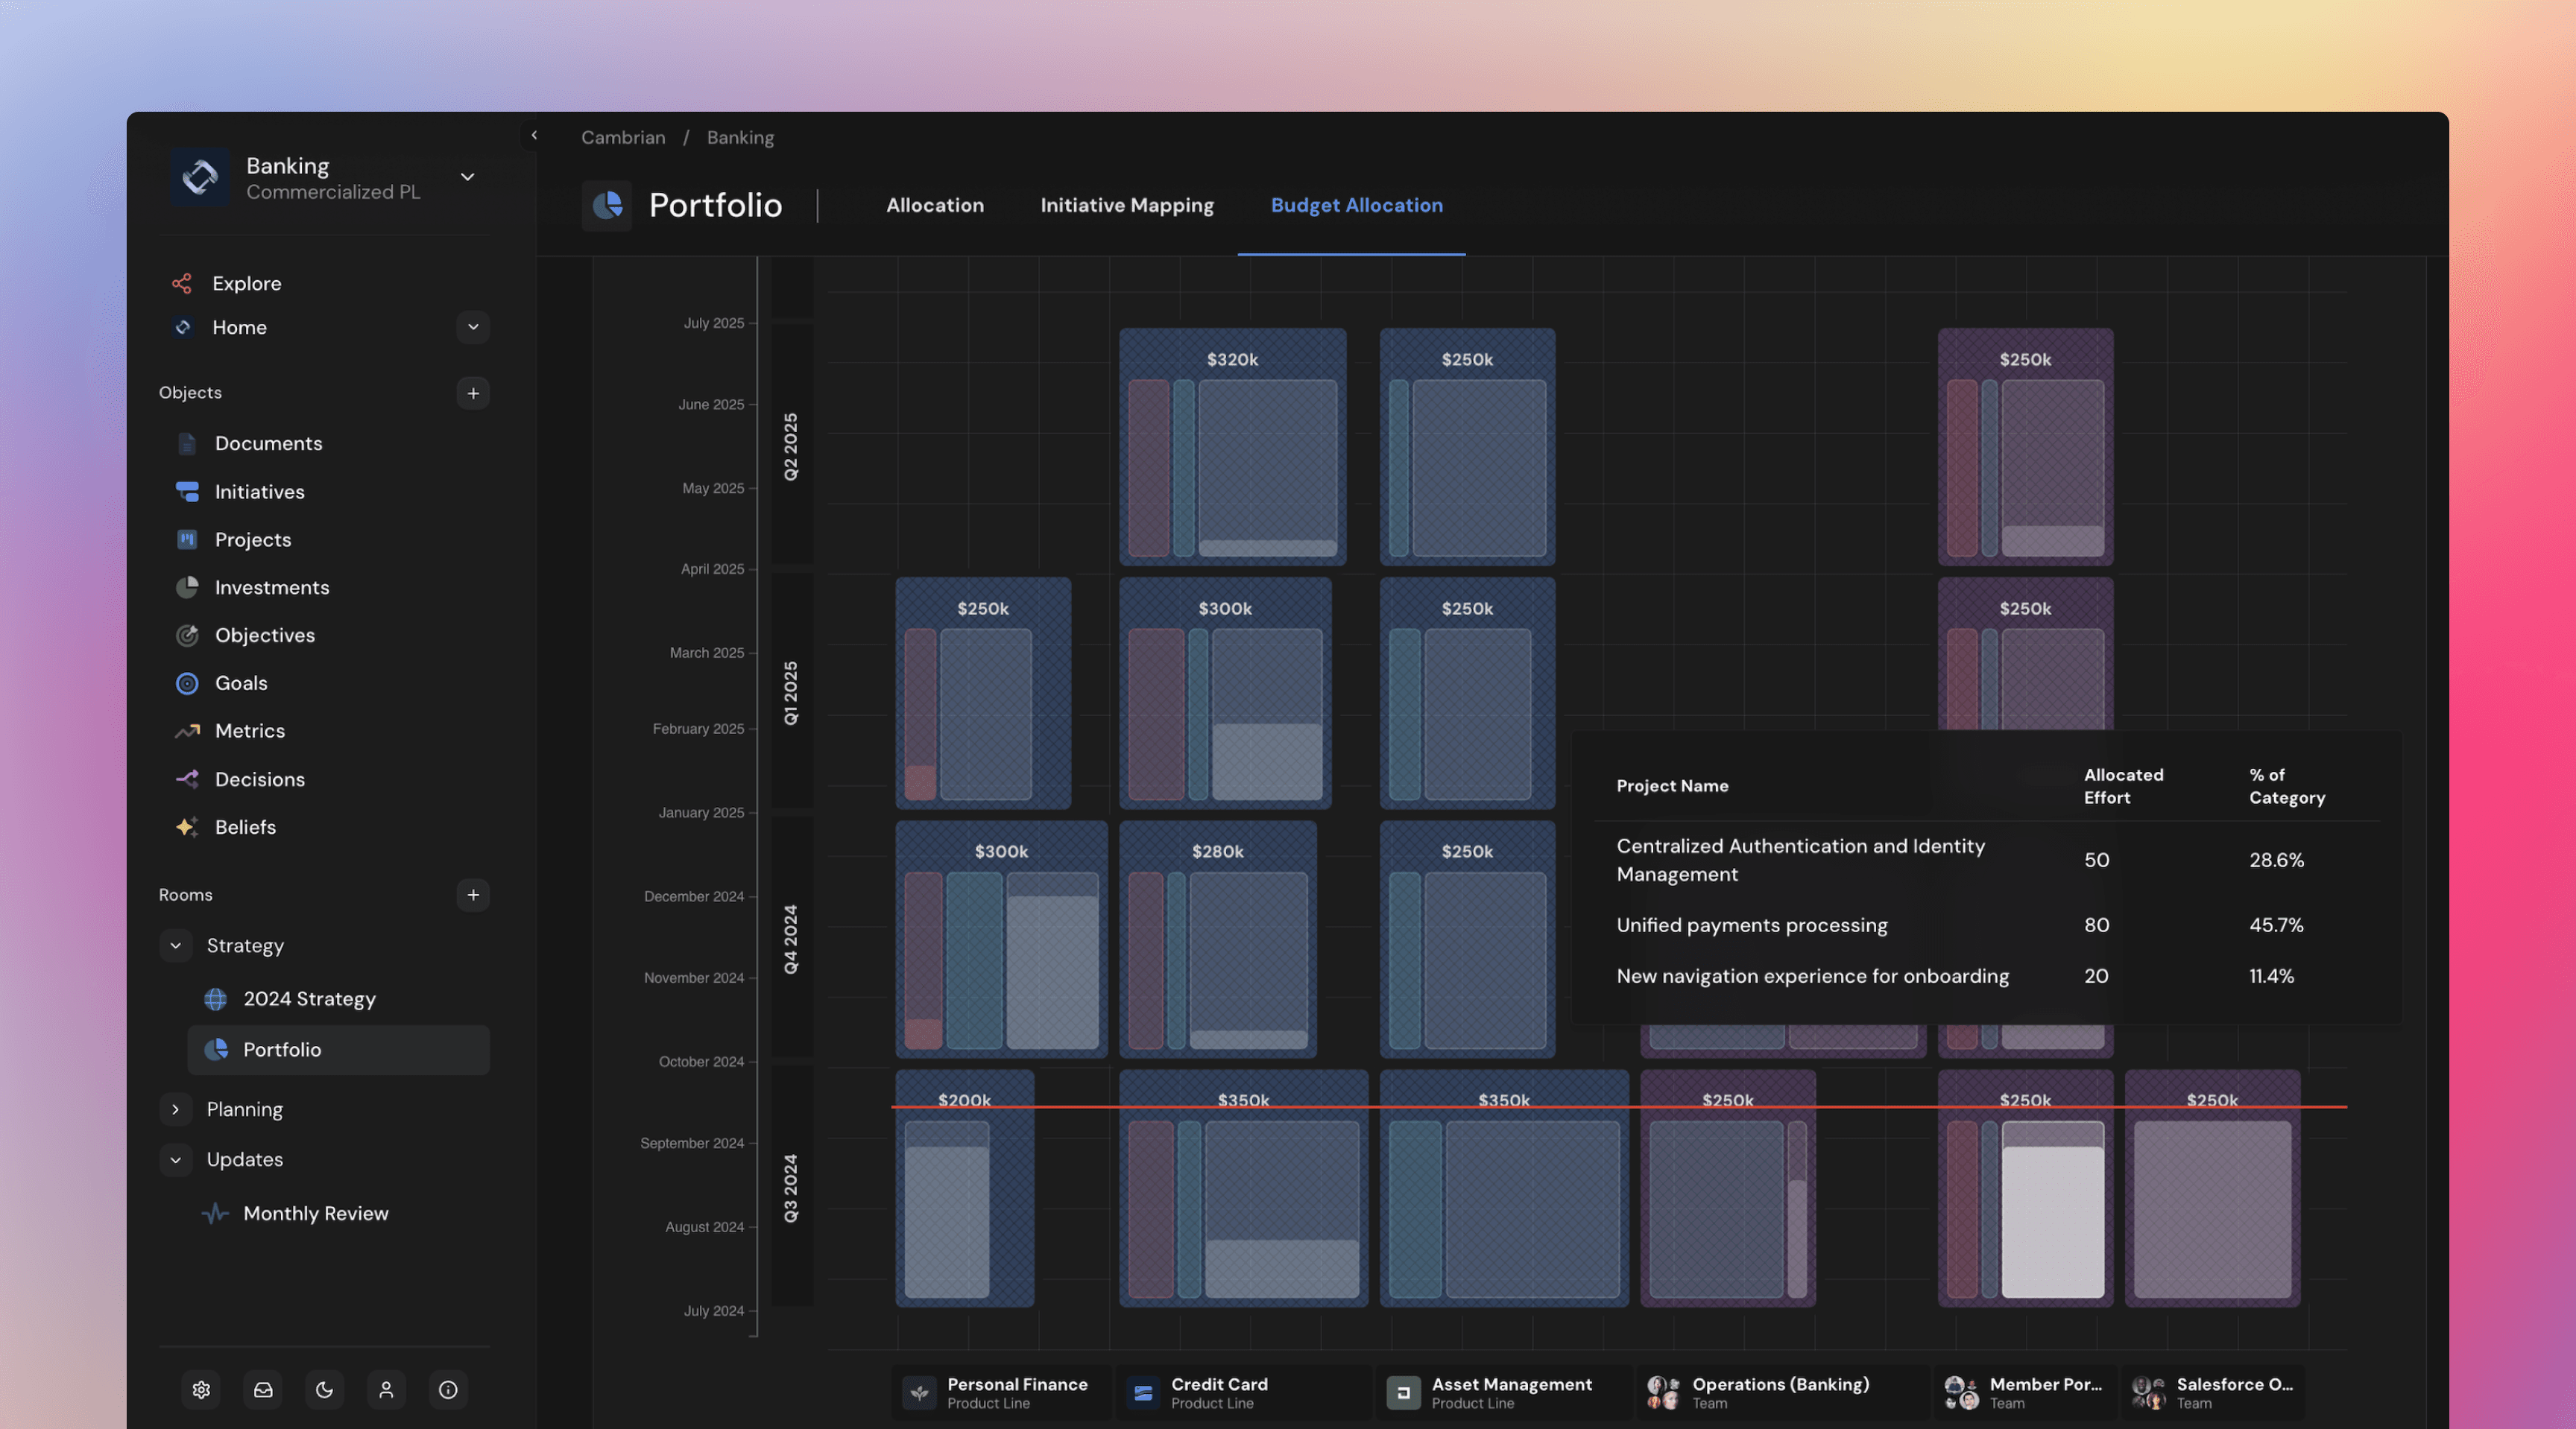The width and height of the screenshot is (2576, 1429).
Task: Add a new object with the plus button
Action: [x=473, y=393]
